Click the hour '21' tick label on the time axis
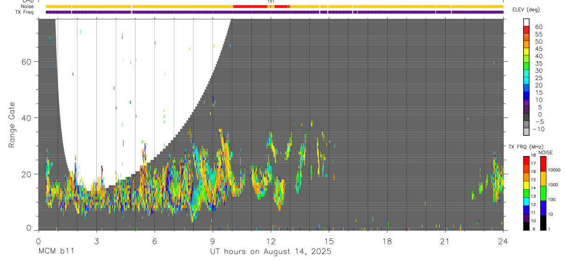This screenshot has height=261, width=566. click(x=445, y=241)
